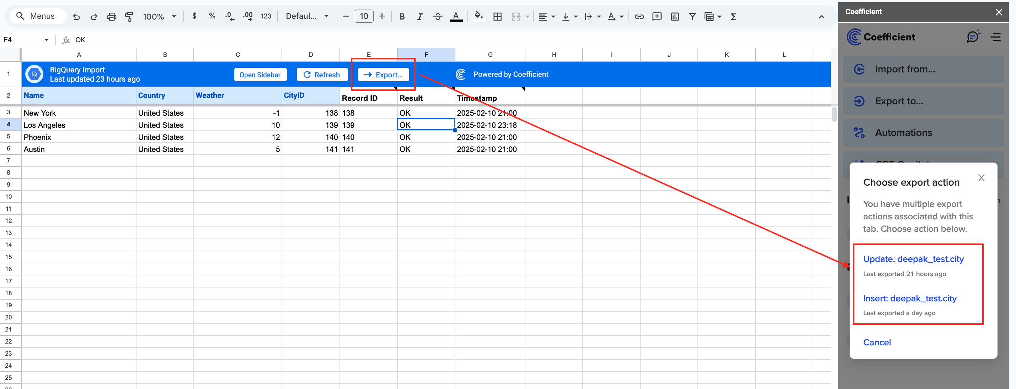Click the insert link icon

[639, 17]
